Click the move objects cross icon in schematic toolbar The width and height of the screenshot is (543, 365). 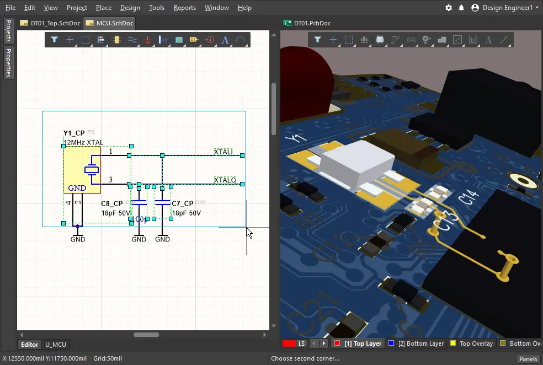coord(70,40)
